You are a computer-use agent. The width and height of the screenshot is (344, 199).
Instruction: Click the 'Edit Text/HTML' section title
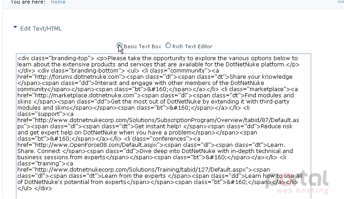(x=41, y=29)
